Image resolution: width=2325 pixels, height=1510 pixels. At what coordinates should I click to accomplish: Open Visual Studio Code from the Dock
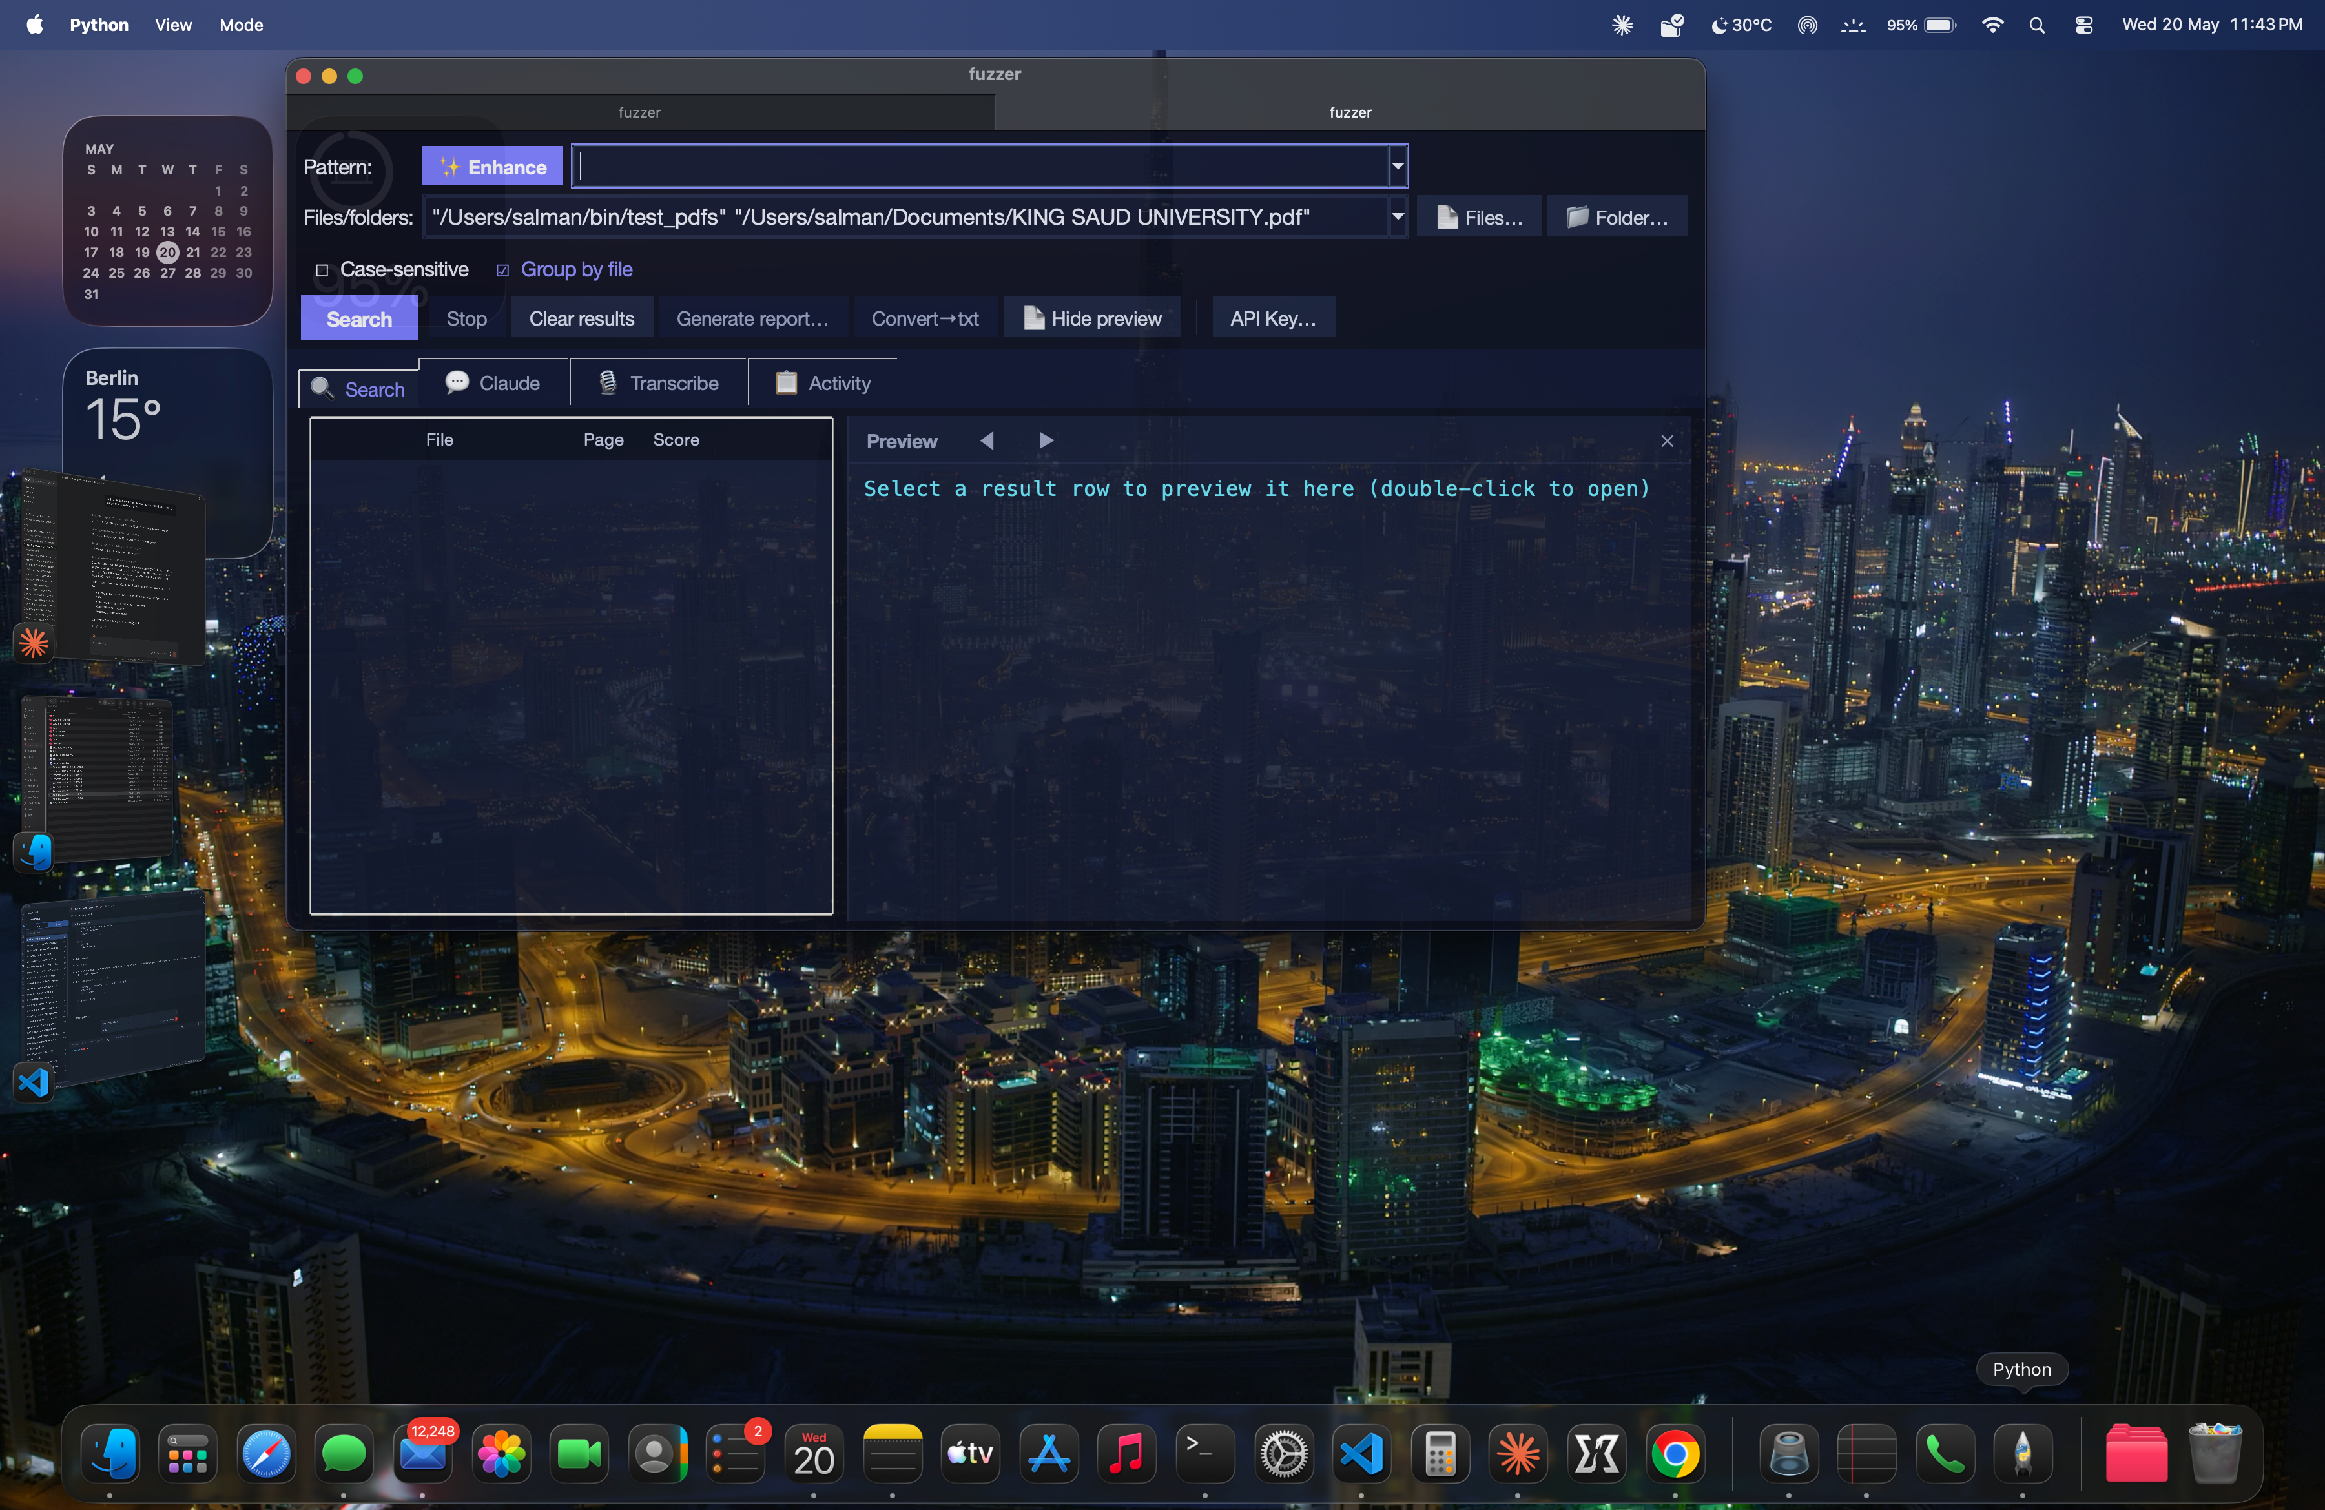(x=1362, y=1453)
